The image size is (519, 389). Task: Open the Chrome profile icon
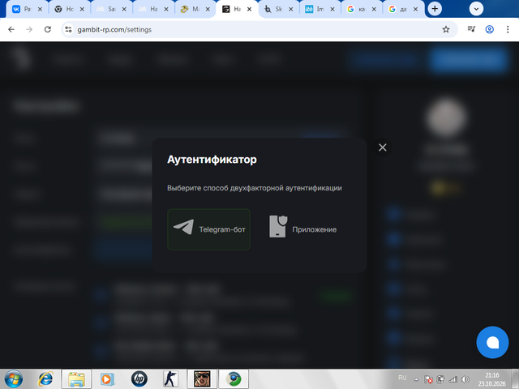point(490,29)
